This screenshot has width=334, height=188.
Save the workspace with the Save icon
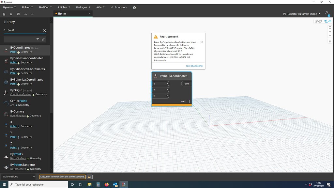[18, 14]
